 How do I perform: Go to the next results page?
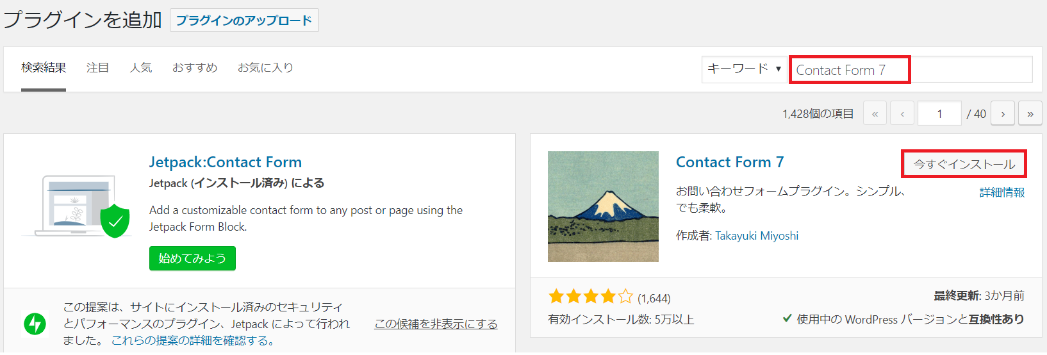tap(1003, 113)
